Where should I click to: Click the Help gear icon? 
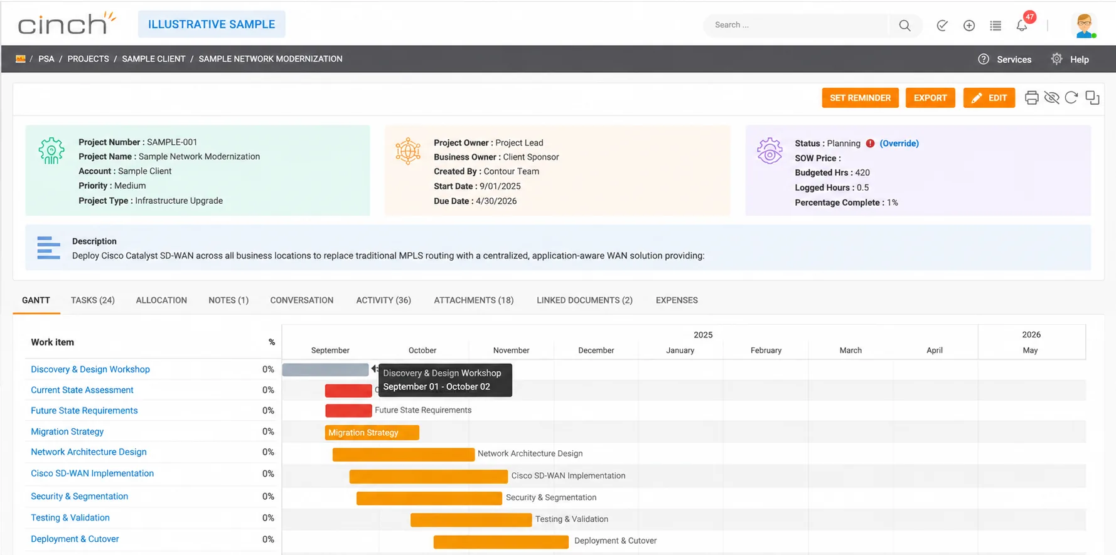click(x=1057, y=59)
